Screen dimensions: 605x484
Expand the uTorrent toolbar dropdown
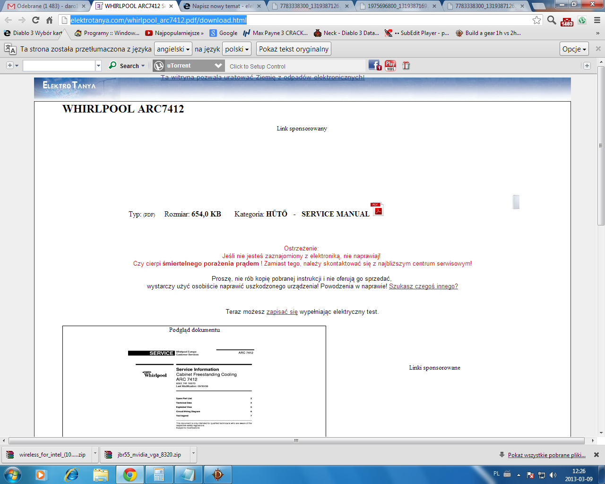[218, 66]
